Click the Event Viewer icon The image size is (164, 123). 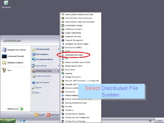coord(63,70)
